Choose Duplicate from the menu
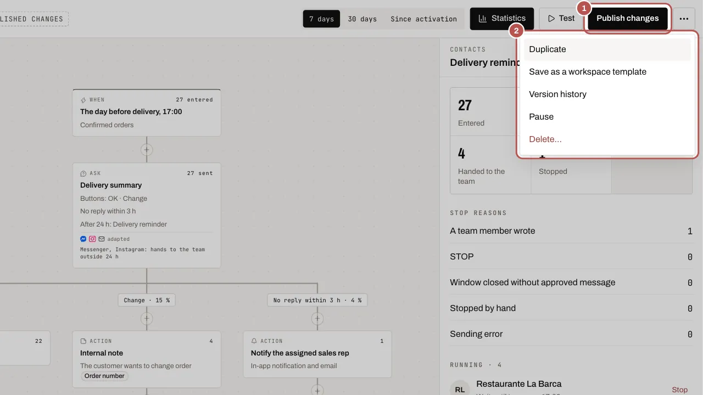 click(607, 49)
